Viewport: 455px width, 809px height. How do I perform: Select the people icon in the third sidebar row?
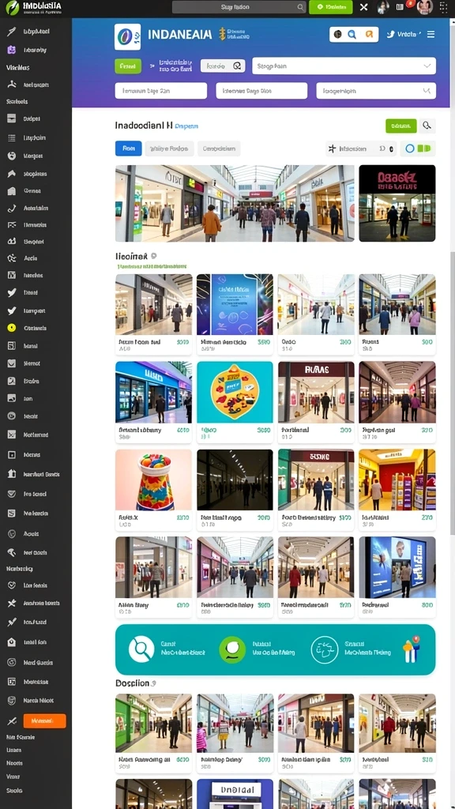[x=11, y=85]
